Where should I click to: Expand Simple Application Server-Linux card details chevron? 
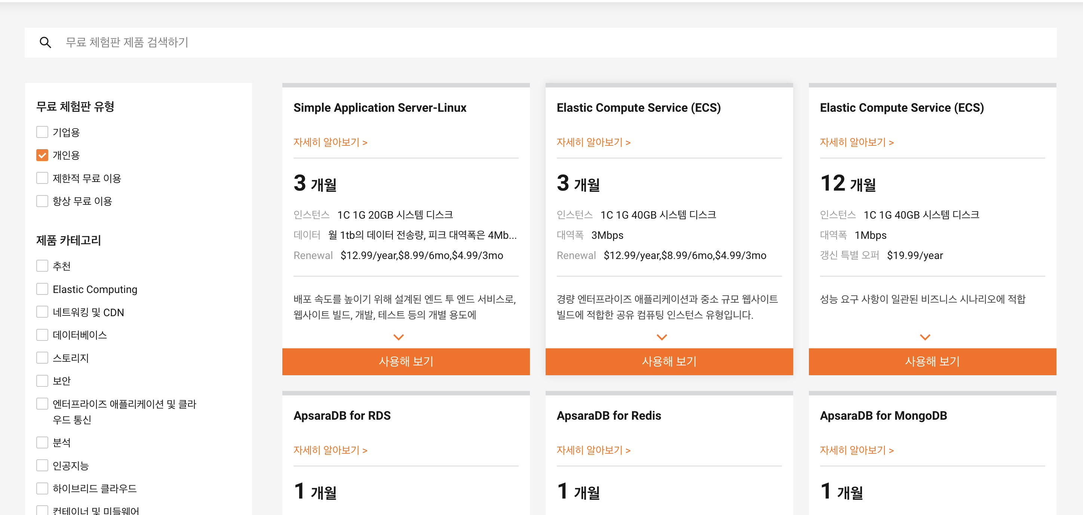click(399, 337)
